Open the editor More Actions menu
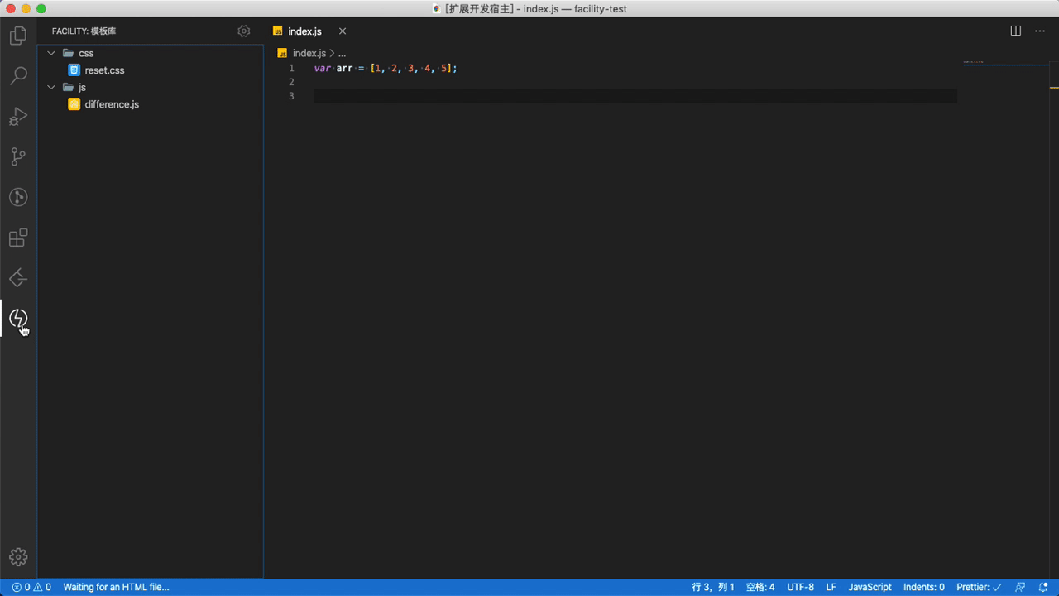 pos(1039,31)
